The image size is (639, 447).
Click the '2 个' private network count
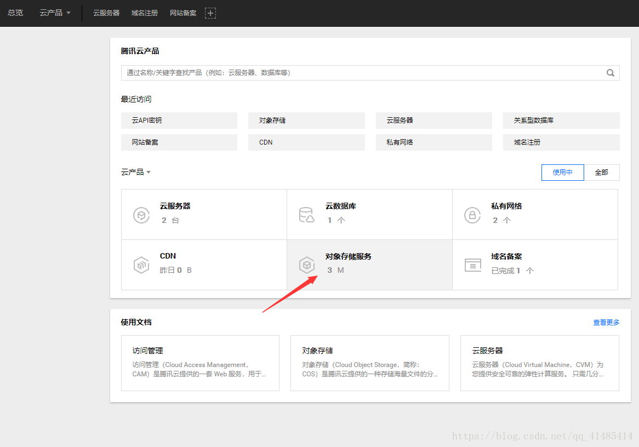coord(501,220)
